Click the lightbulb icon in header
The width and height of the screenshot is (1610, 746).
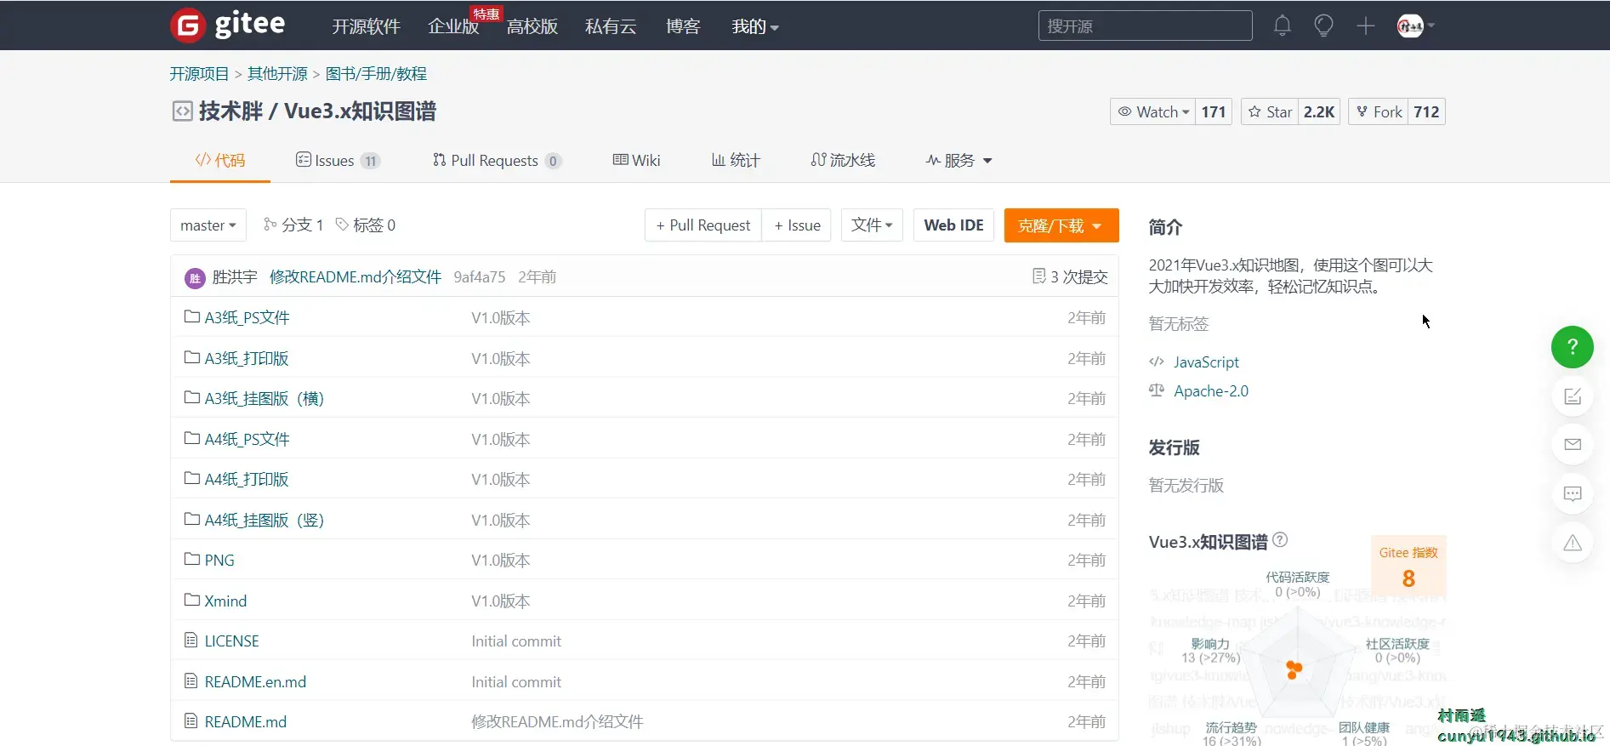click(1323, 26)
